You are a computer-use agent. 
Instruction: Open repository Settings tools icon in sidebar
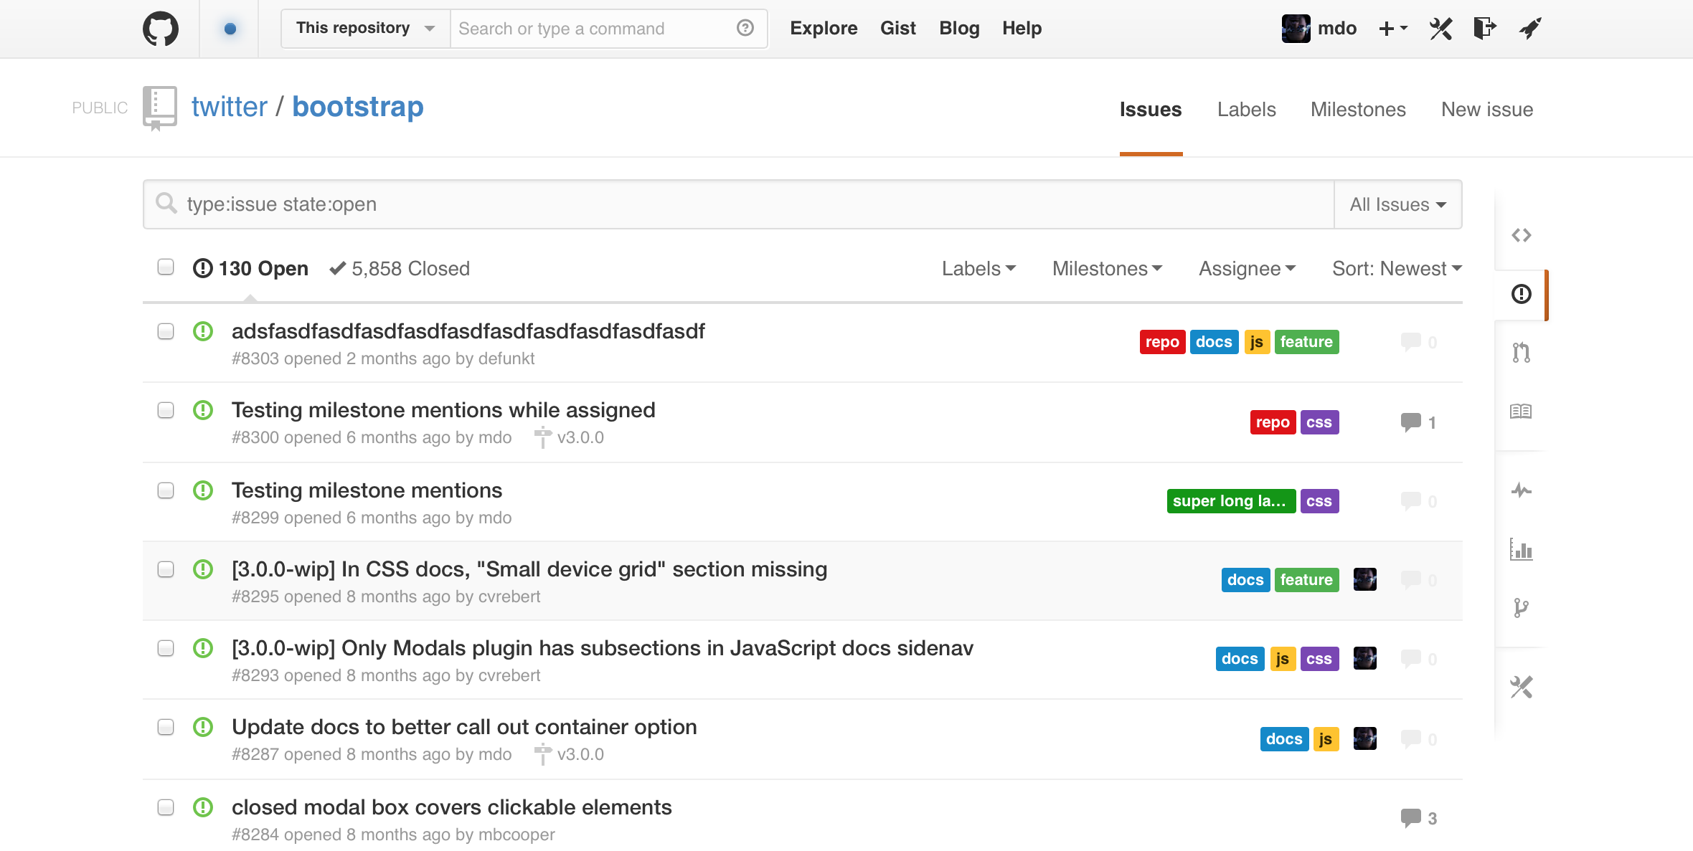click(1521, 687)
